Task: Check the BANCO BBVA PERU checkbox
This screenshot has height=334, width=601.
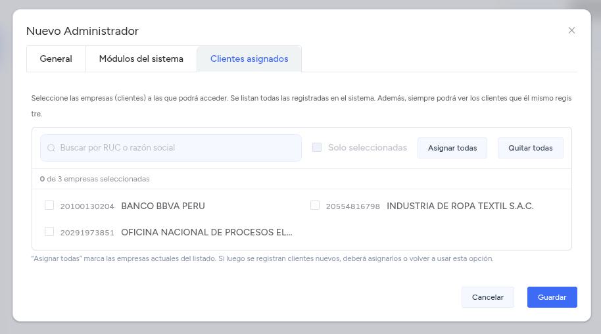Action: 49,205
